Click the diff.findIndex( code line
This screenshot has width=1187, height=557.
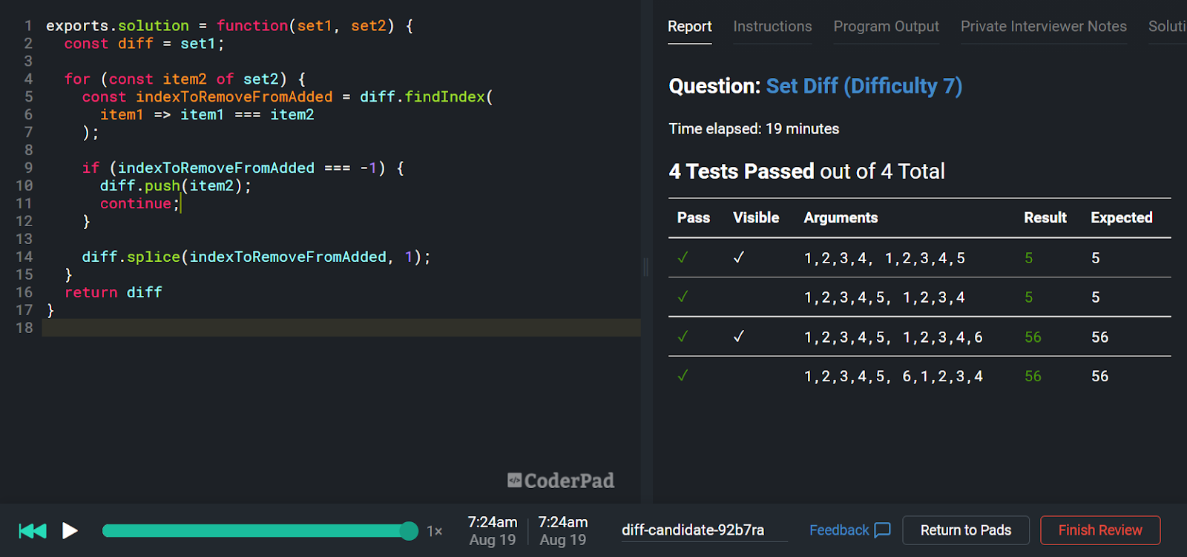tap(287, 97)
